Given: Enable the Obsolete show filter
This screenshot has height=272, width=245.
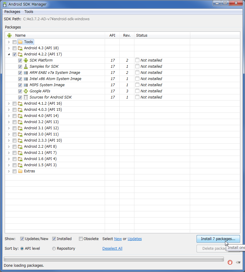Looking at the screenshot, I should (81, 239).
